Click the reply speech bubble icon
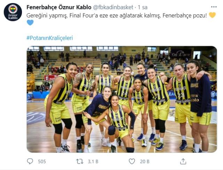This screenshot has height=170, width=223. point(30,161)
